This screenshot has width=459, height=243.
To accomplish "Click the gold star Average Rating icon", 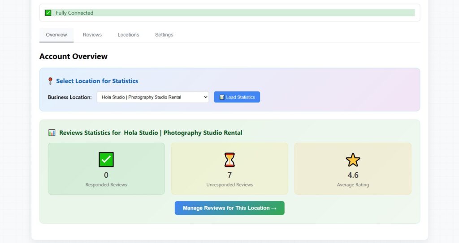I will (x=353, y=160).
